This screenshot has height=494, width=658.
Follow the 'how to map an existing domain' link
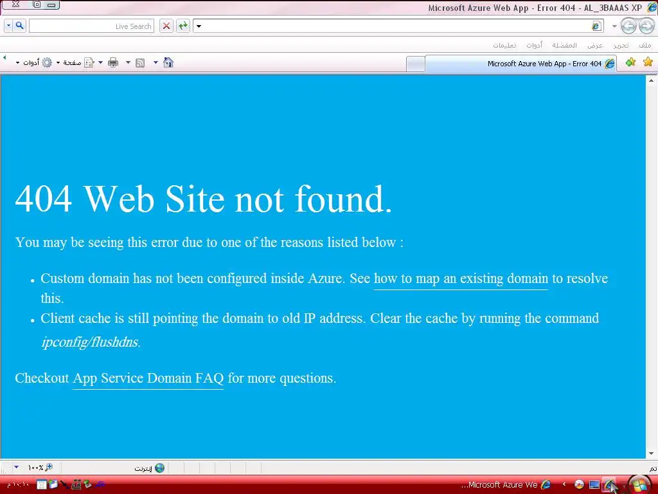461,279
